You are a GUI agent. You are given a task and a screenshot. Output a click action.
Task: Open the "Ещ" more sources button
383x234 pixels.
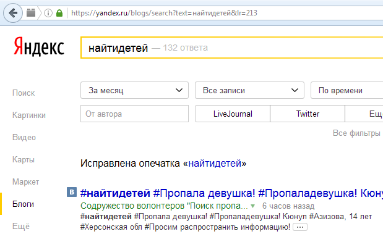(364, 114)
